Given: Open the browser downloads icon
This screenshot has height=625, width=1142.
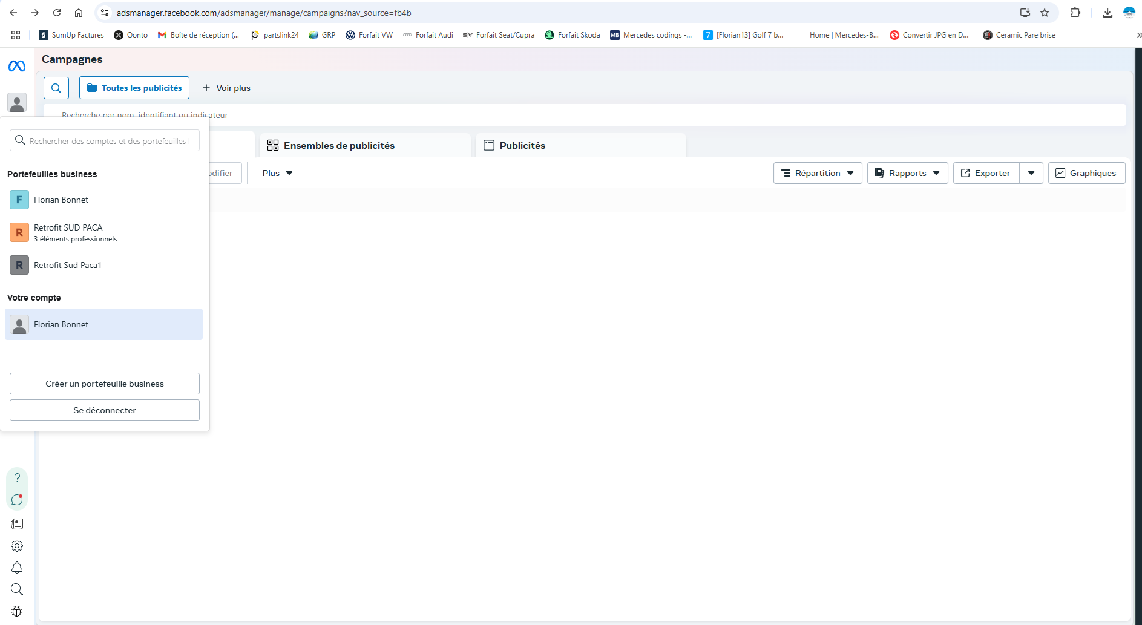Looking at the screenshot, I should click(x=1108, y=13).
